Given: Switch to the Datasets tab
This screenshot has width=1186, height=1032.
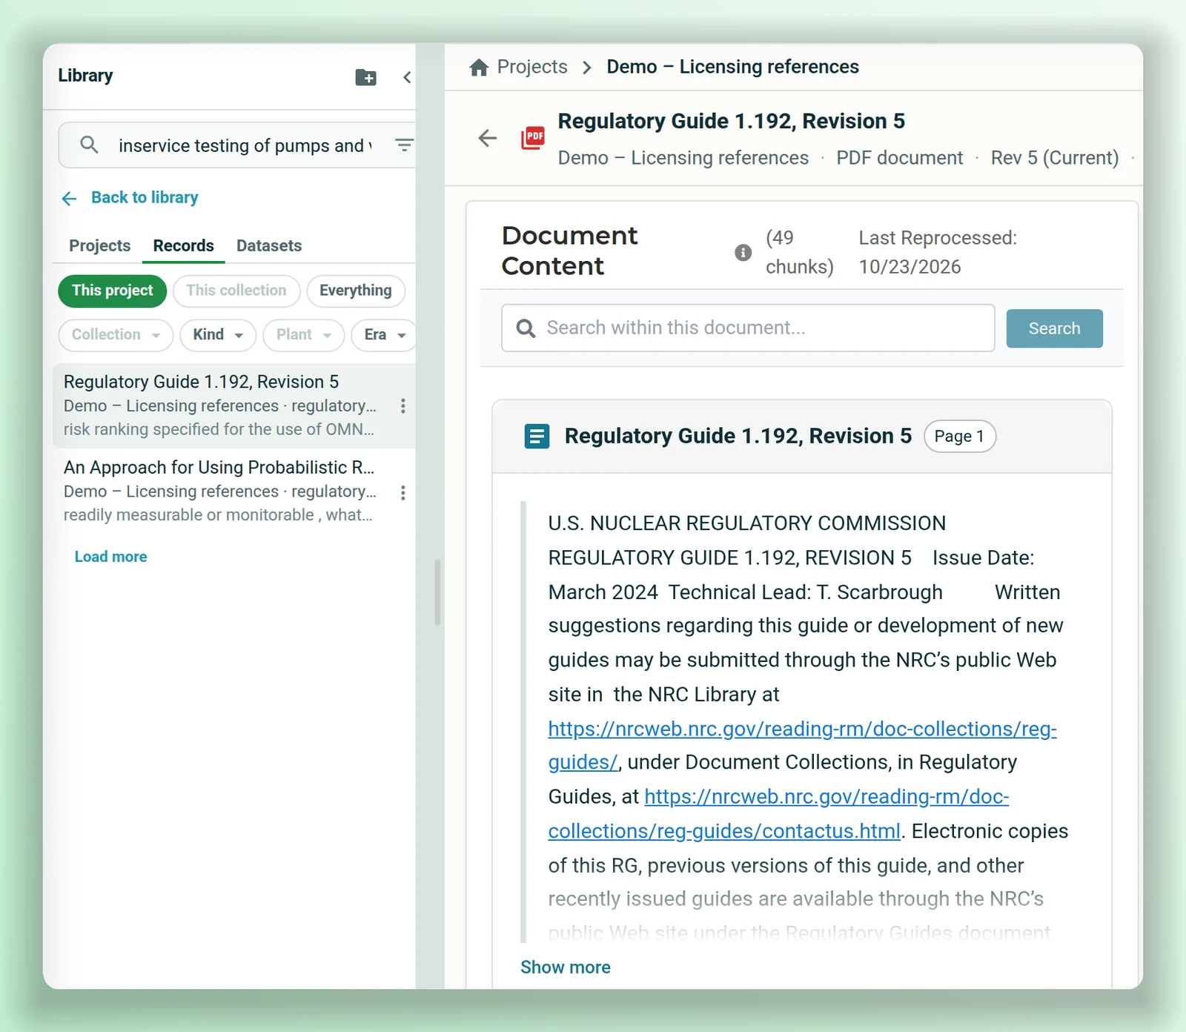Looking at the screenshot, I should [x=269, y=245].
